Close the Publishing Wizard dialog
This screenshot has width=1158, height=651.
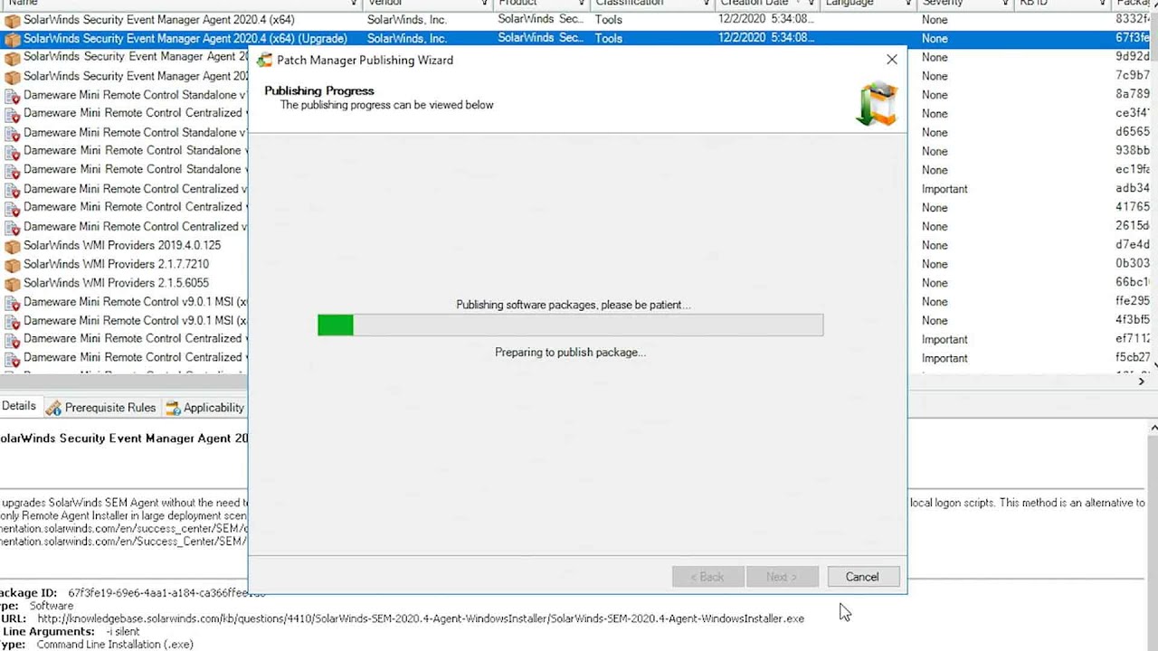pyautogui.click(x=892, y=60)
